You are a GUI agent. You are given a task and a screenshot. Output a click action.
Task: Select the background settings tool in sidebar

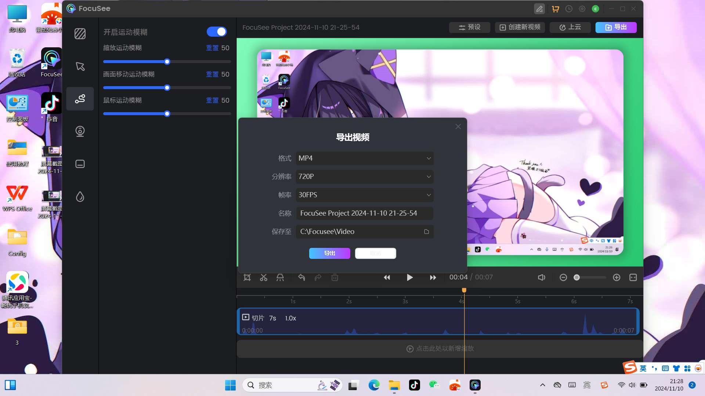point(80,34)
